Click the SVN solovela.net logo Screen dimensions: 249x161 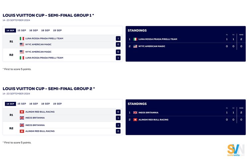[x=236, y=150]
